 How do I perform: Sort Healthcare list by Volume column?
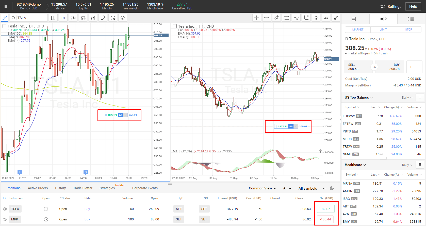pos(414,175)
